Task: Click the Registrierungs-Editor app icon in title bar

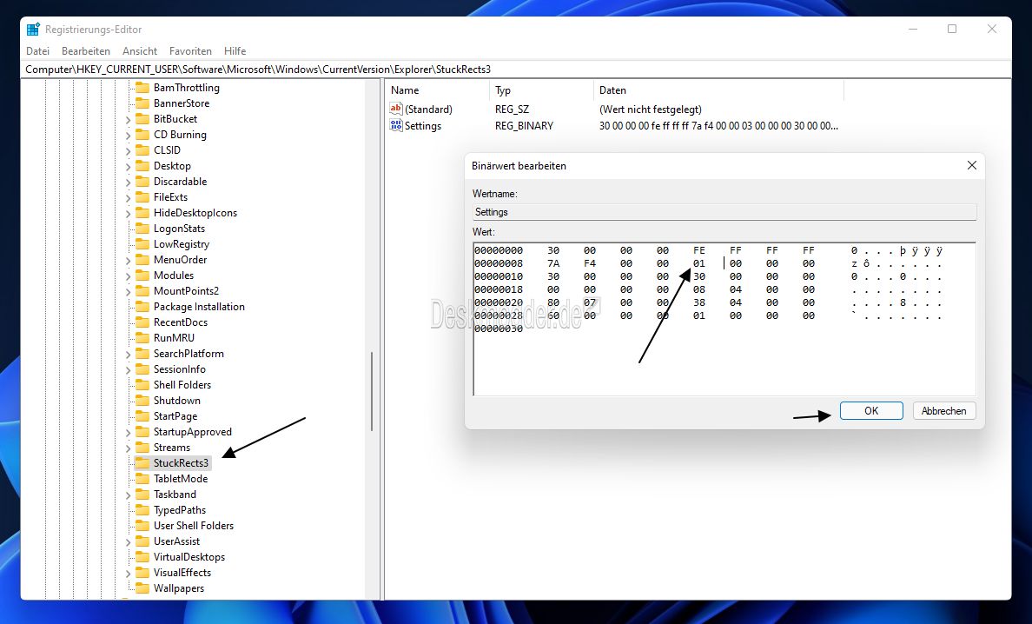Action: pyautogui.click(x=33, y=29)
